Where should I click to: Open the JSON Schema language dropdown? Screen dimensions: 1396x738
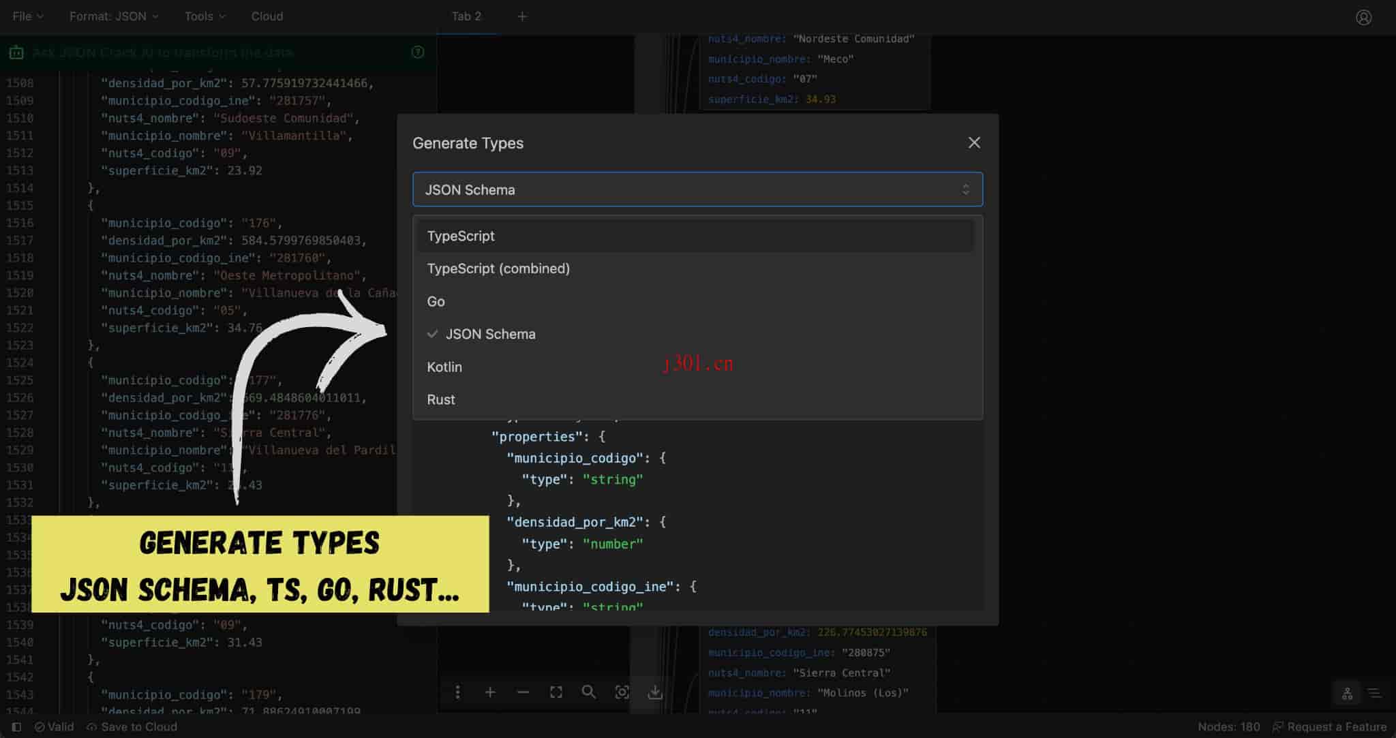[x=697, y=189]
